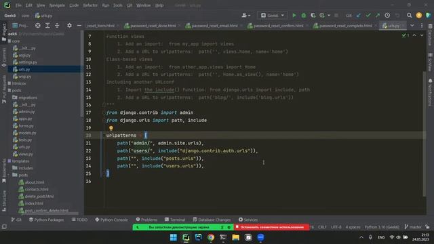434x244 pixels.
Task: Click the editor vertical scrollbar
Action: [x=425, y=134]
